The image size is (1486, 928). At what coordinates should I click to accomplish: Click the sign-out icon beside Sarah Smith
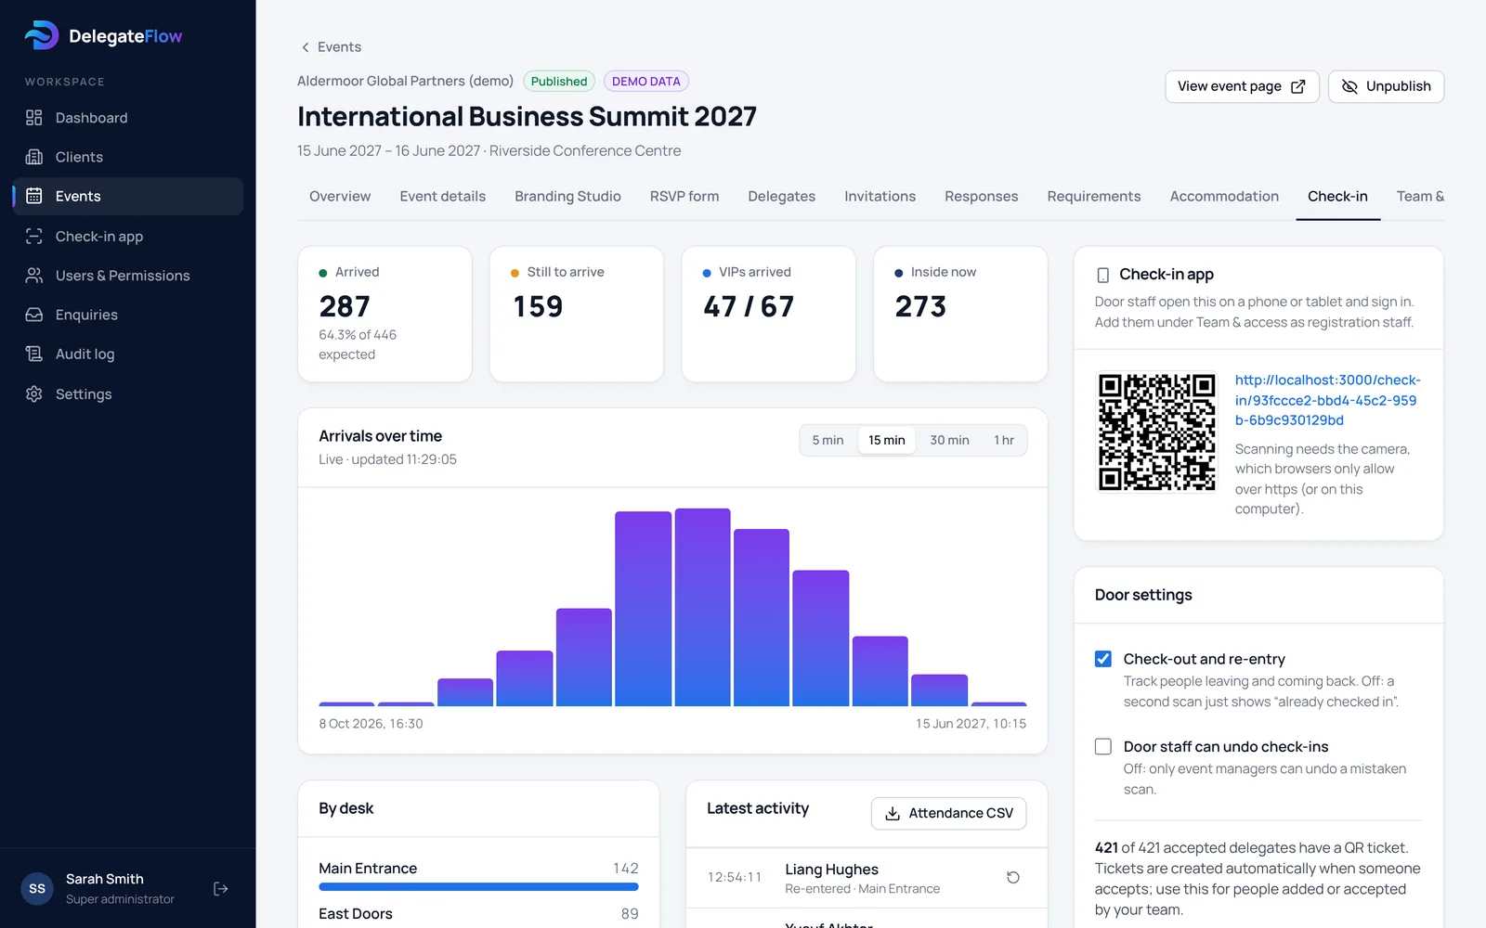pos(221,889)
